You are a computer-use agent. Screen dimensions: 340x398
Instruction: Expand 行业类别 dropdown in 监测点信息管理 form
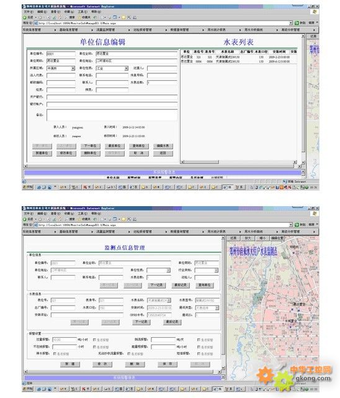(217, 270)
